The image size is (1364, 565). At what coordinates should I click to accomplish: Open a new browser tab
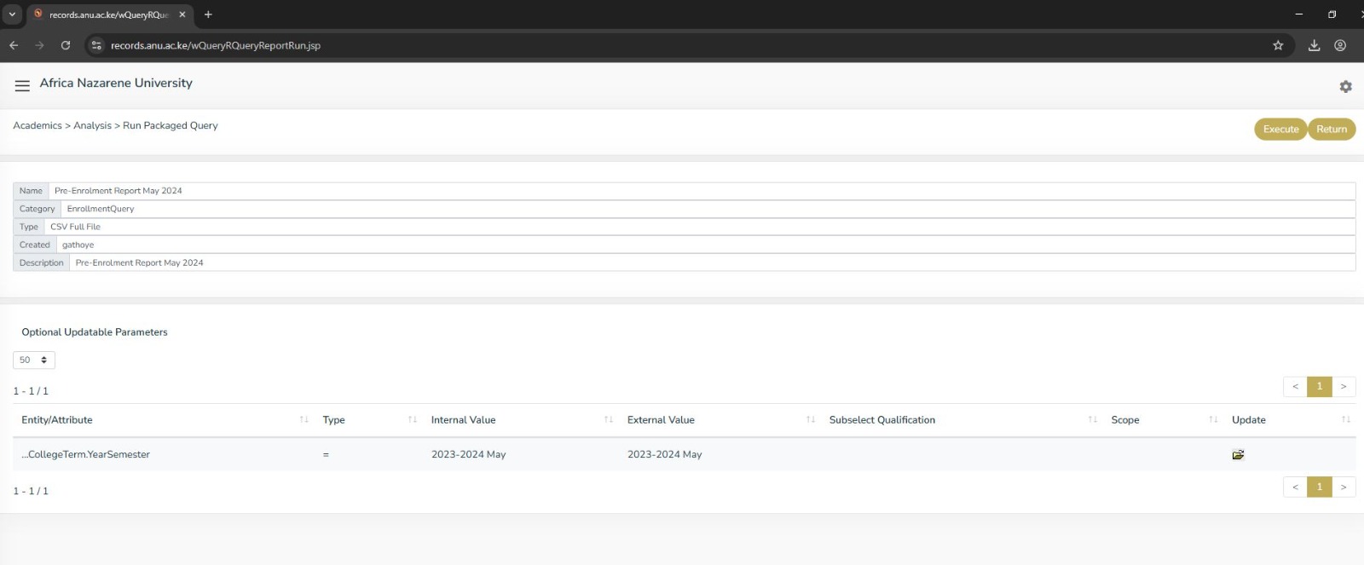tap(208, 14)
